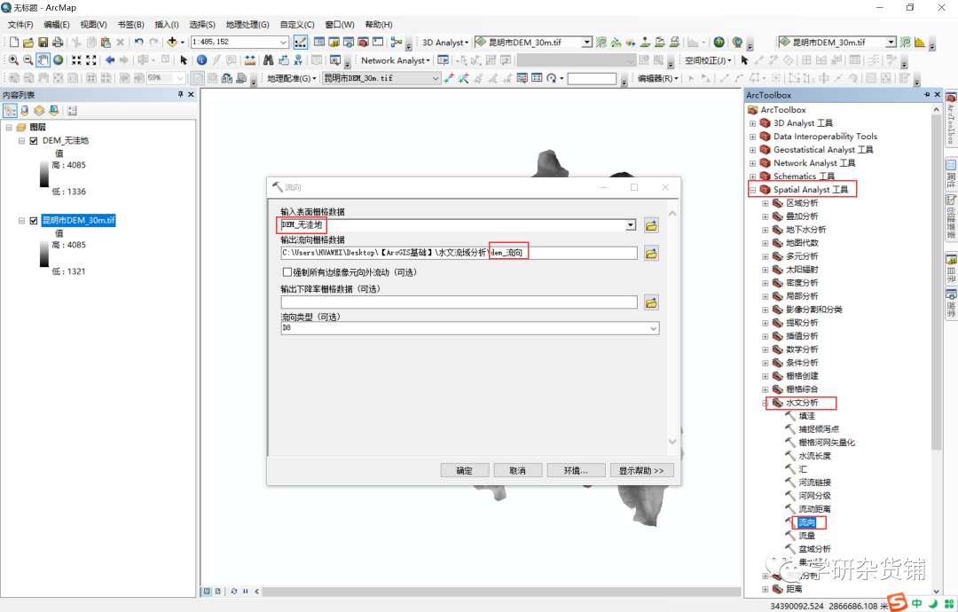This screenshot has width=958, height=612.
Task: Collapse the 图层 group in contents list
Action: tap(9, 127)
